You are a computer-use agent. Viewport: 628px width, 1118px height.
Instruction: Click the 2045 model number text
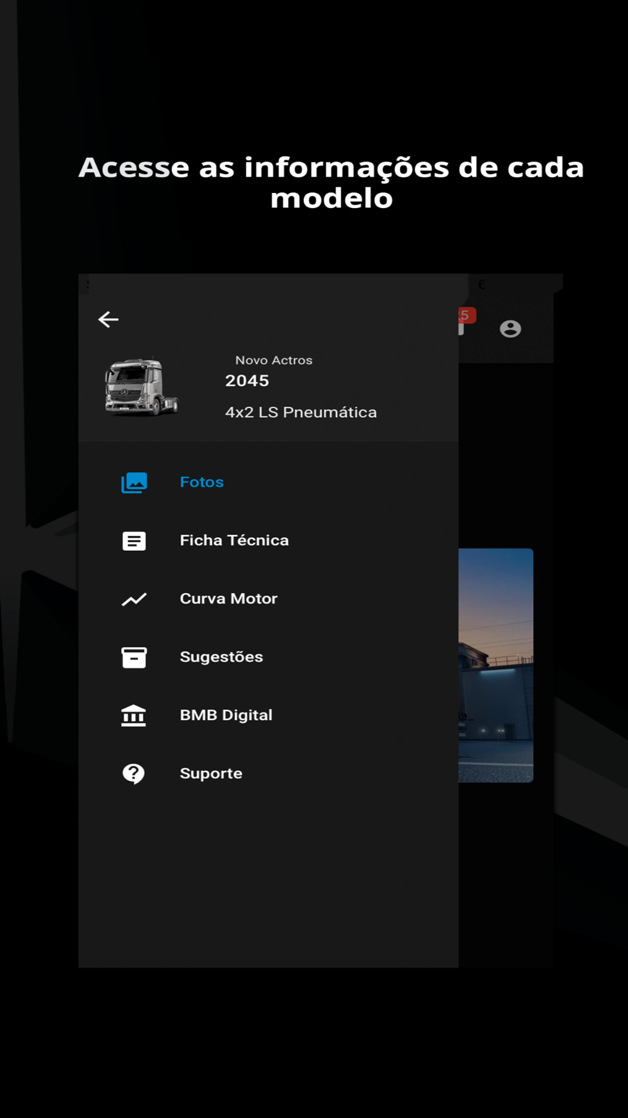point(247,381)
